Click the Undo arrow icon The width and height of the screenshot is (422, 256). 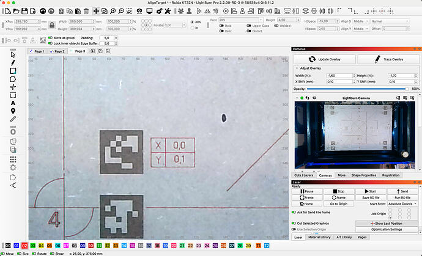tap(43, 11)
